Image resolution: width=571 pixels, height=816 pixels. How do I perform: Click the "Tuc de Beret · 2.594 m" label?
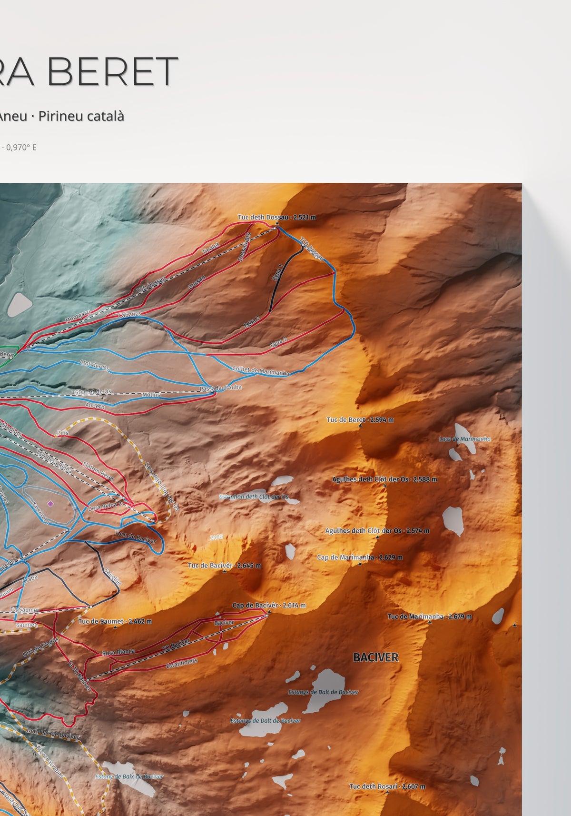click(360, 419)
